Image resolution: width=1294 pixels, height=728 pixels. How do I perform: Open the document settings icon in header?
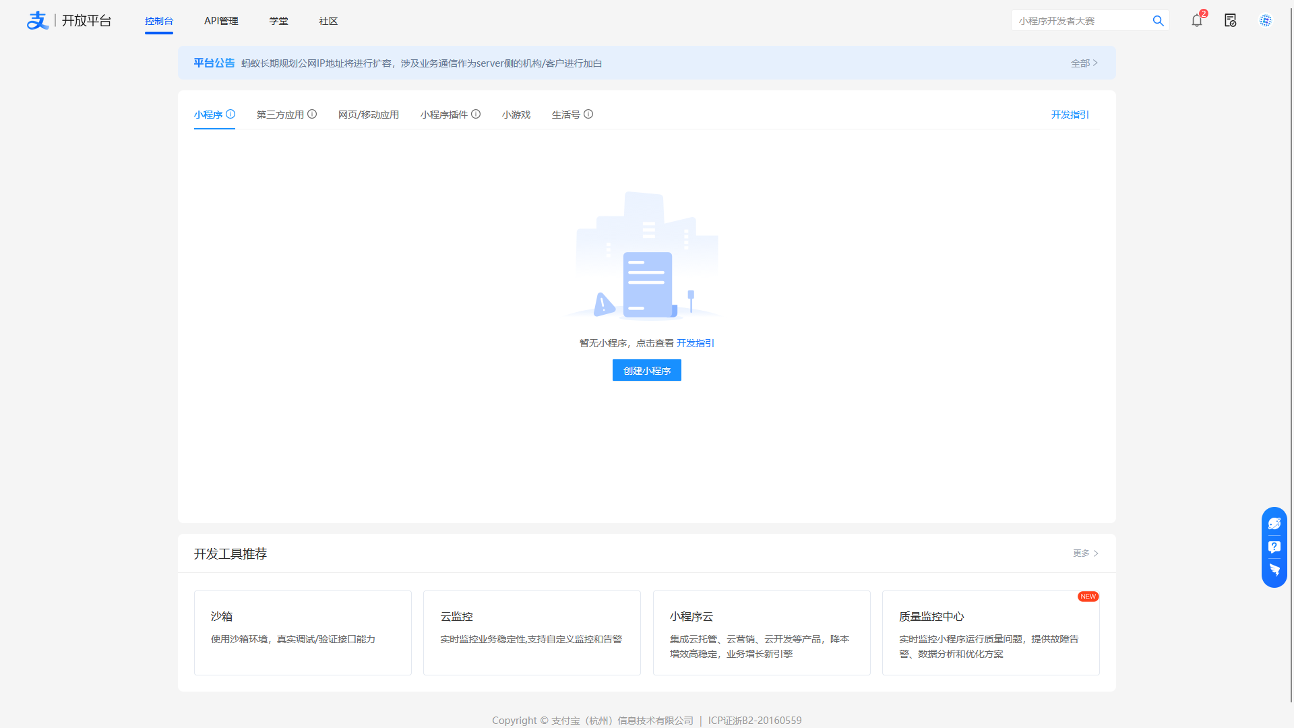[x=1231, y=21]
